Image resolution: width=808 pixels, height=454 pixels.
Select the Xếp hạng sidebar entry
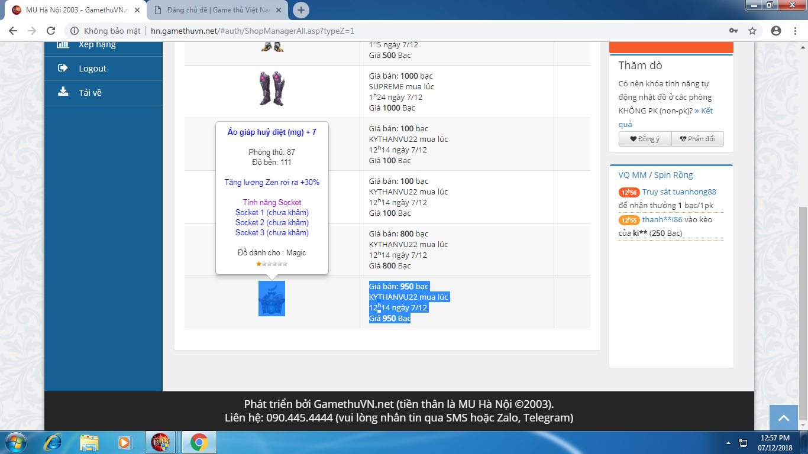point(104,46)
